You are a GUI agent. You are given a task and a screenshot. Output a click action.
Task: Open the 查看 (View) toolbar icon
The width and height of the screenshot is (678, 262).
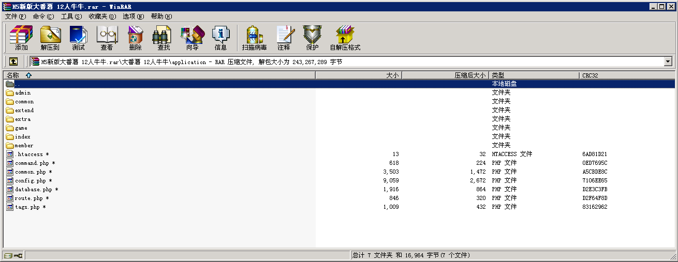click(x=107, y=38)
